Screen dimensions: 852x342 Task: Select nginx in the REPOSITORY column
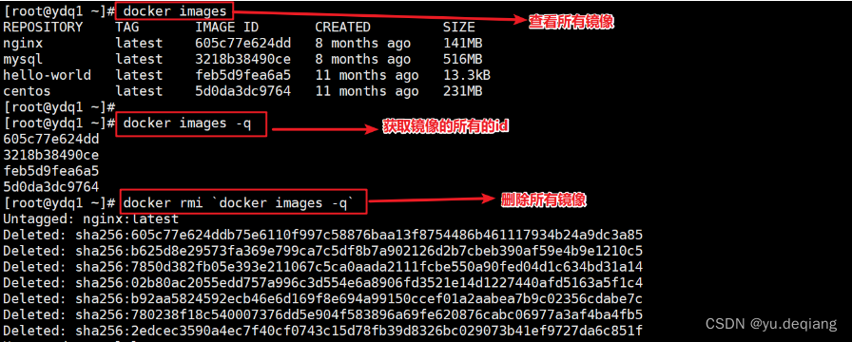coord(23,43)
